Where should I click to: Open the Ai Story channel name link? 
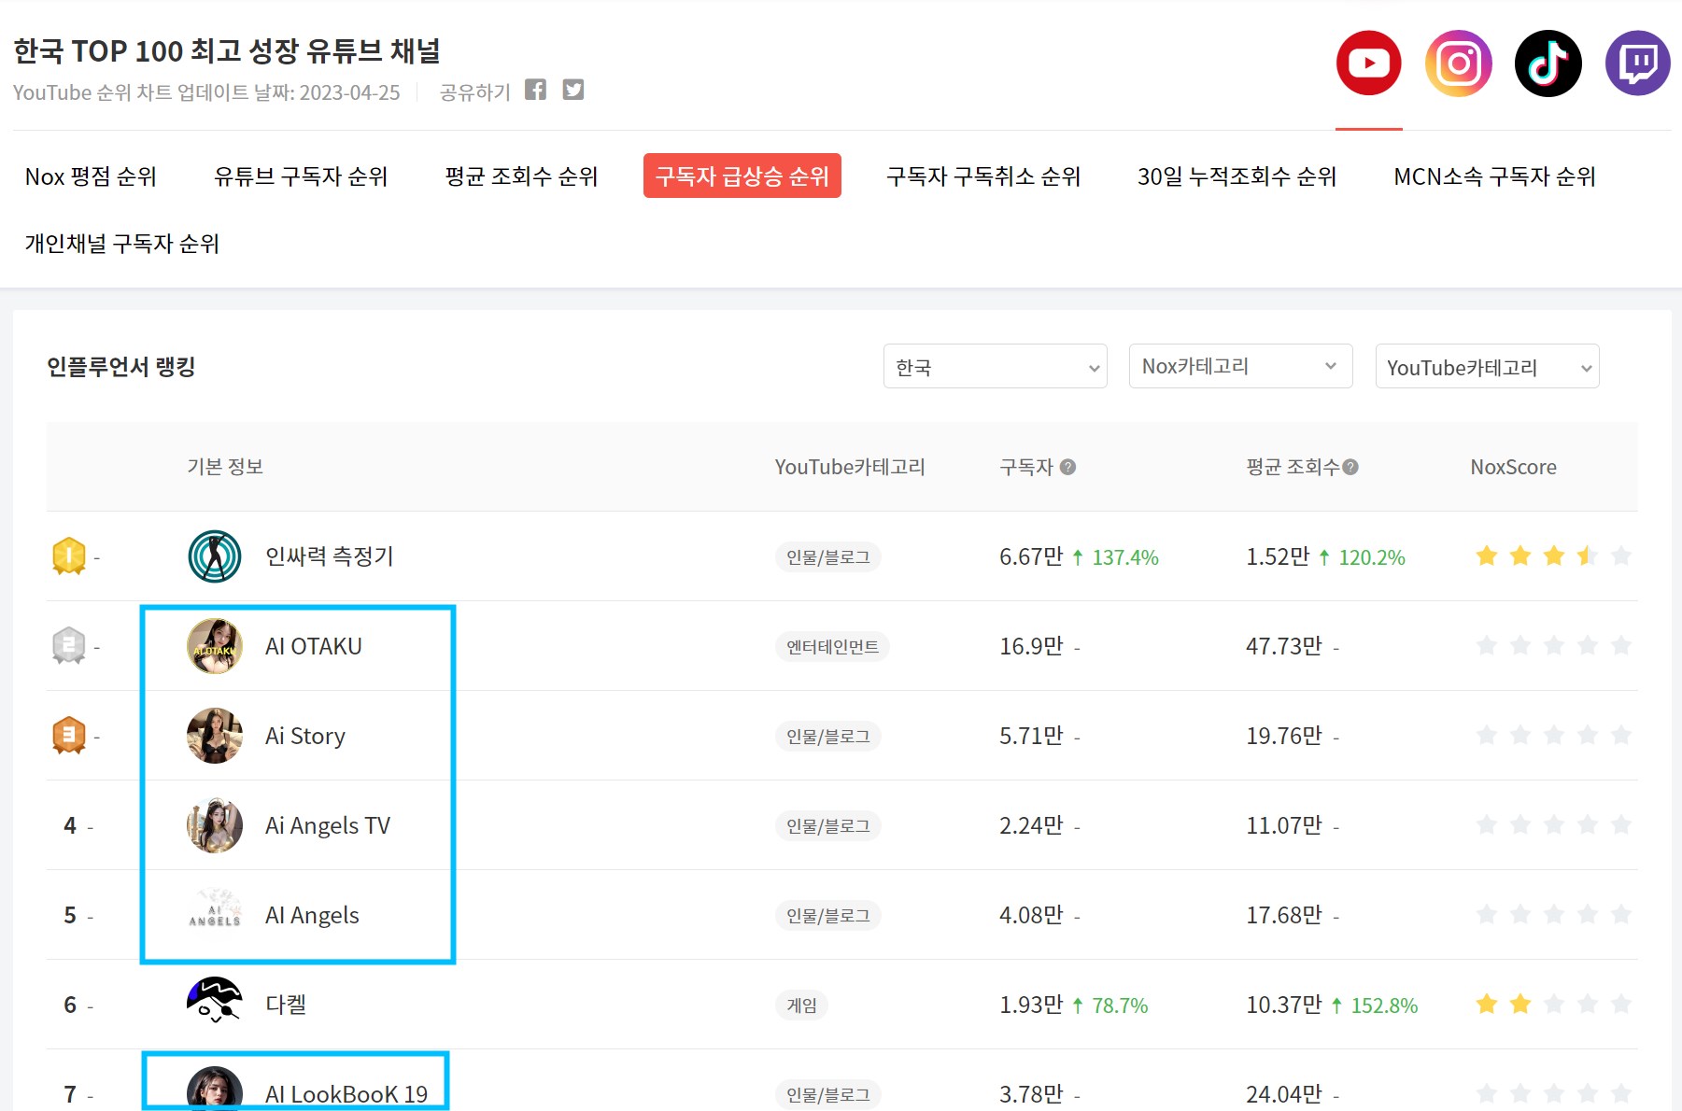point(305,736)
